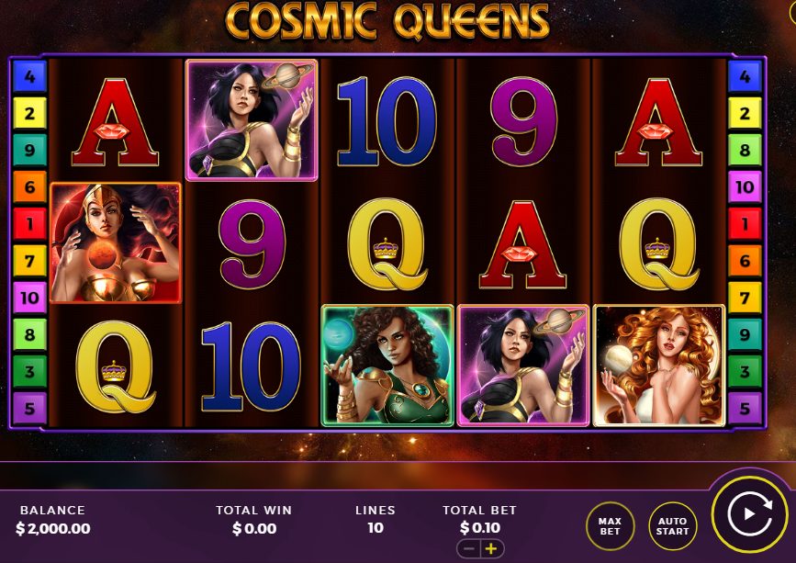Click the Saturn queen symbol in the top row

coord(252,120)
